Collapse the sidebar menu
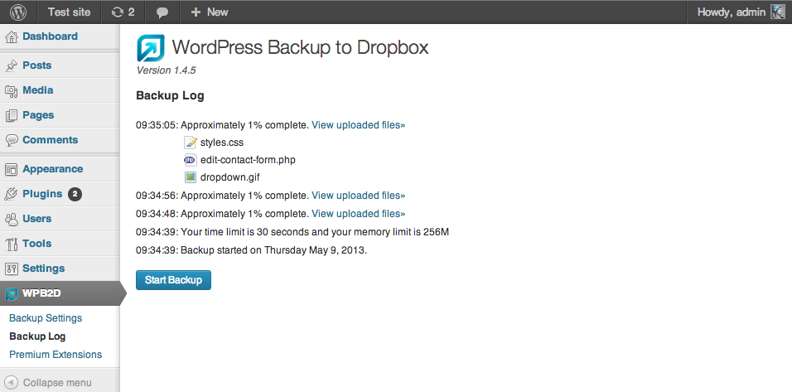This screenshot has width=792, height=392. tap(56, 383)
